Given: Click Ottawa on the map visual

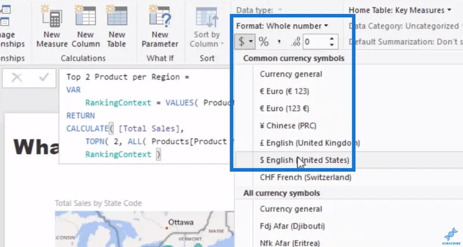Looking at the screenshot, I should (x=181, y=223).
